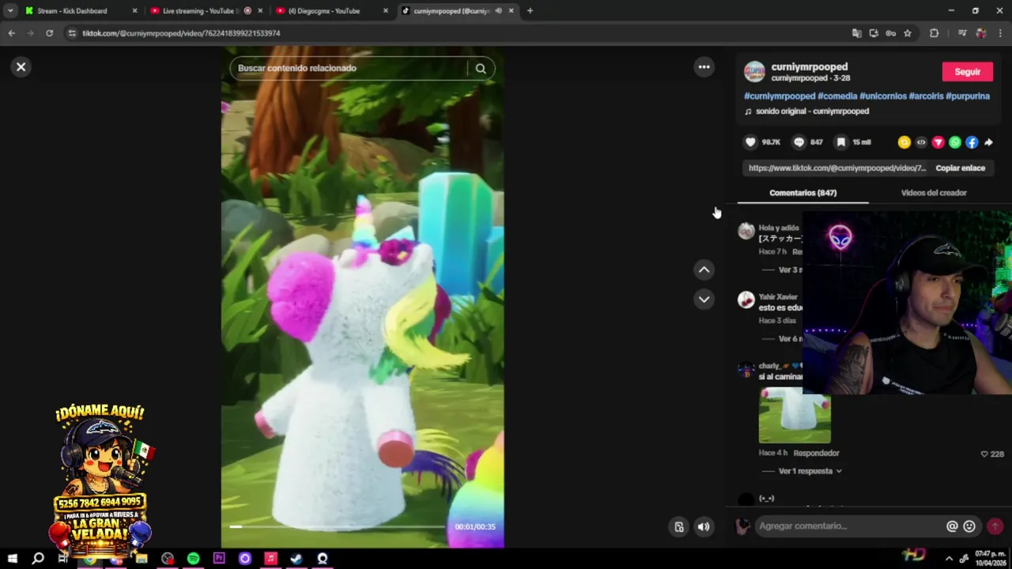The height and width of the screenshot is (569, 1012).
Task: Show hidden system tray icons
Action: (x=949, y=559)
